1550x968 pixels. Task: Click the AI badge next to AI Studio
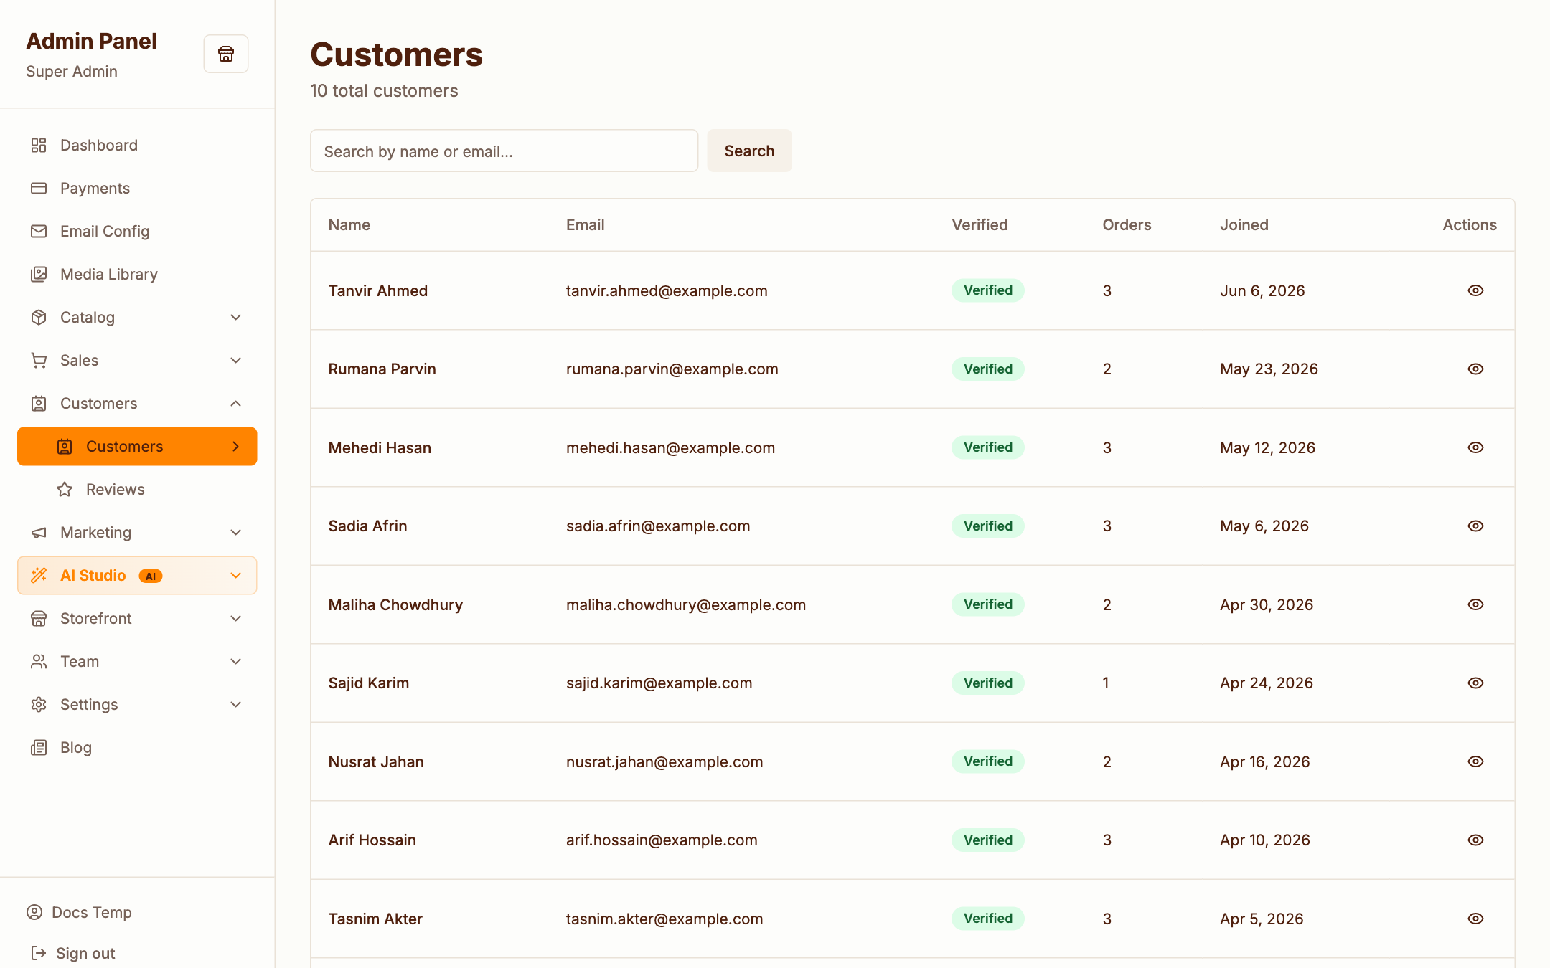[151, 576]
